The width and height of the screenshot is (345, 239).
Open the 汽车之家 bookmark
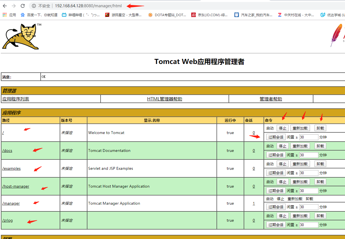[253, 15]
